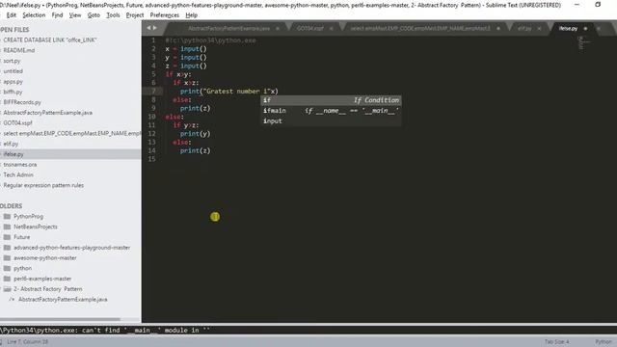The width and height of the screenshot is (617, 347).
Task: Minimize the Sublime Text window
Action: click(577, 5)
